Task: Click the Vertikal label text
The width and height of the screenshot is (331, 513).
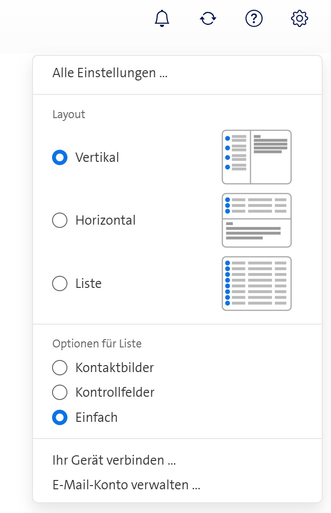Action: (97, 158)
